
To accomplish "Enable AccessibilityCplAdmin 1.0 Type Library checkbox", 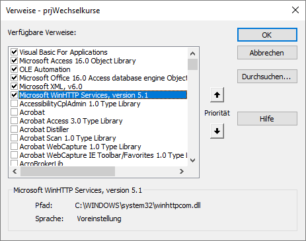I will click(x=14, y=104).
